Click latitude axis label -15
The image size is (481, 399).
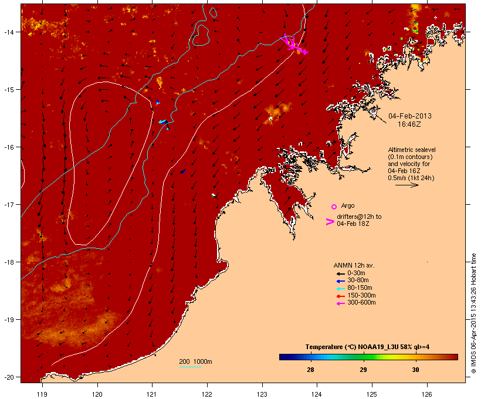(9, 90)
